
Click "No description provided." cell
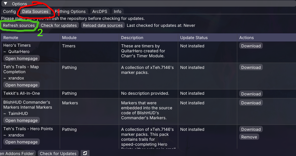145,93
